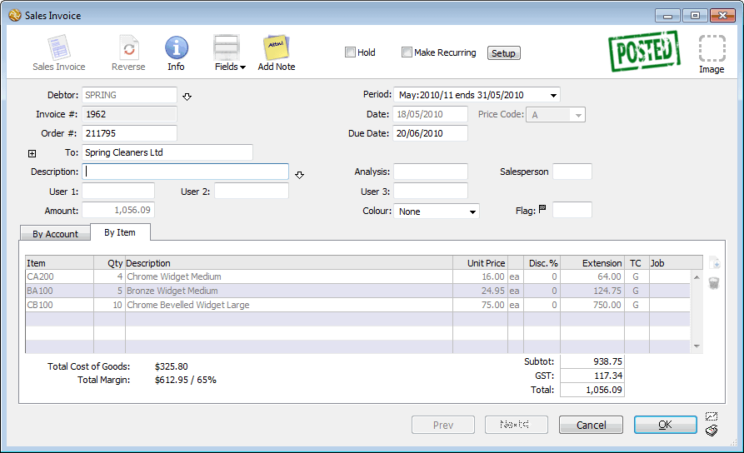Click the Next button
Image resolution: width=744 pixels, height=453 pixels.
(517, 425)
